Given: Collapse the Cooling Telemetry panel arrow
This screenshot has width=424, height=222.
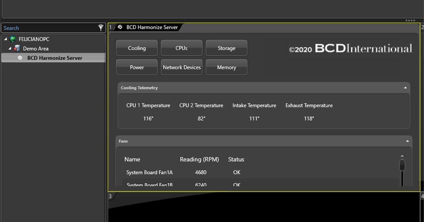Looking at the screenshot, I should click(406, 88).
